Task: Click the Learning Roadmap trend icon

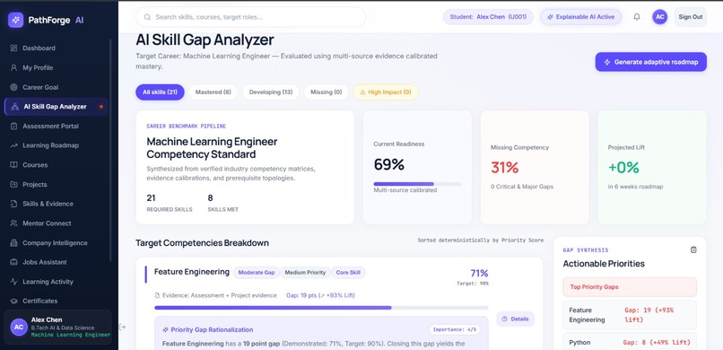Action: 13,145
